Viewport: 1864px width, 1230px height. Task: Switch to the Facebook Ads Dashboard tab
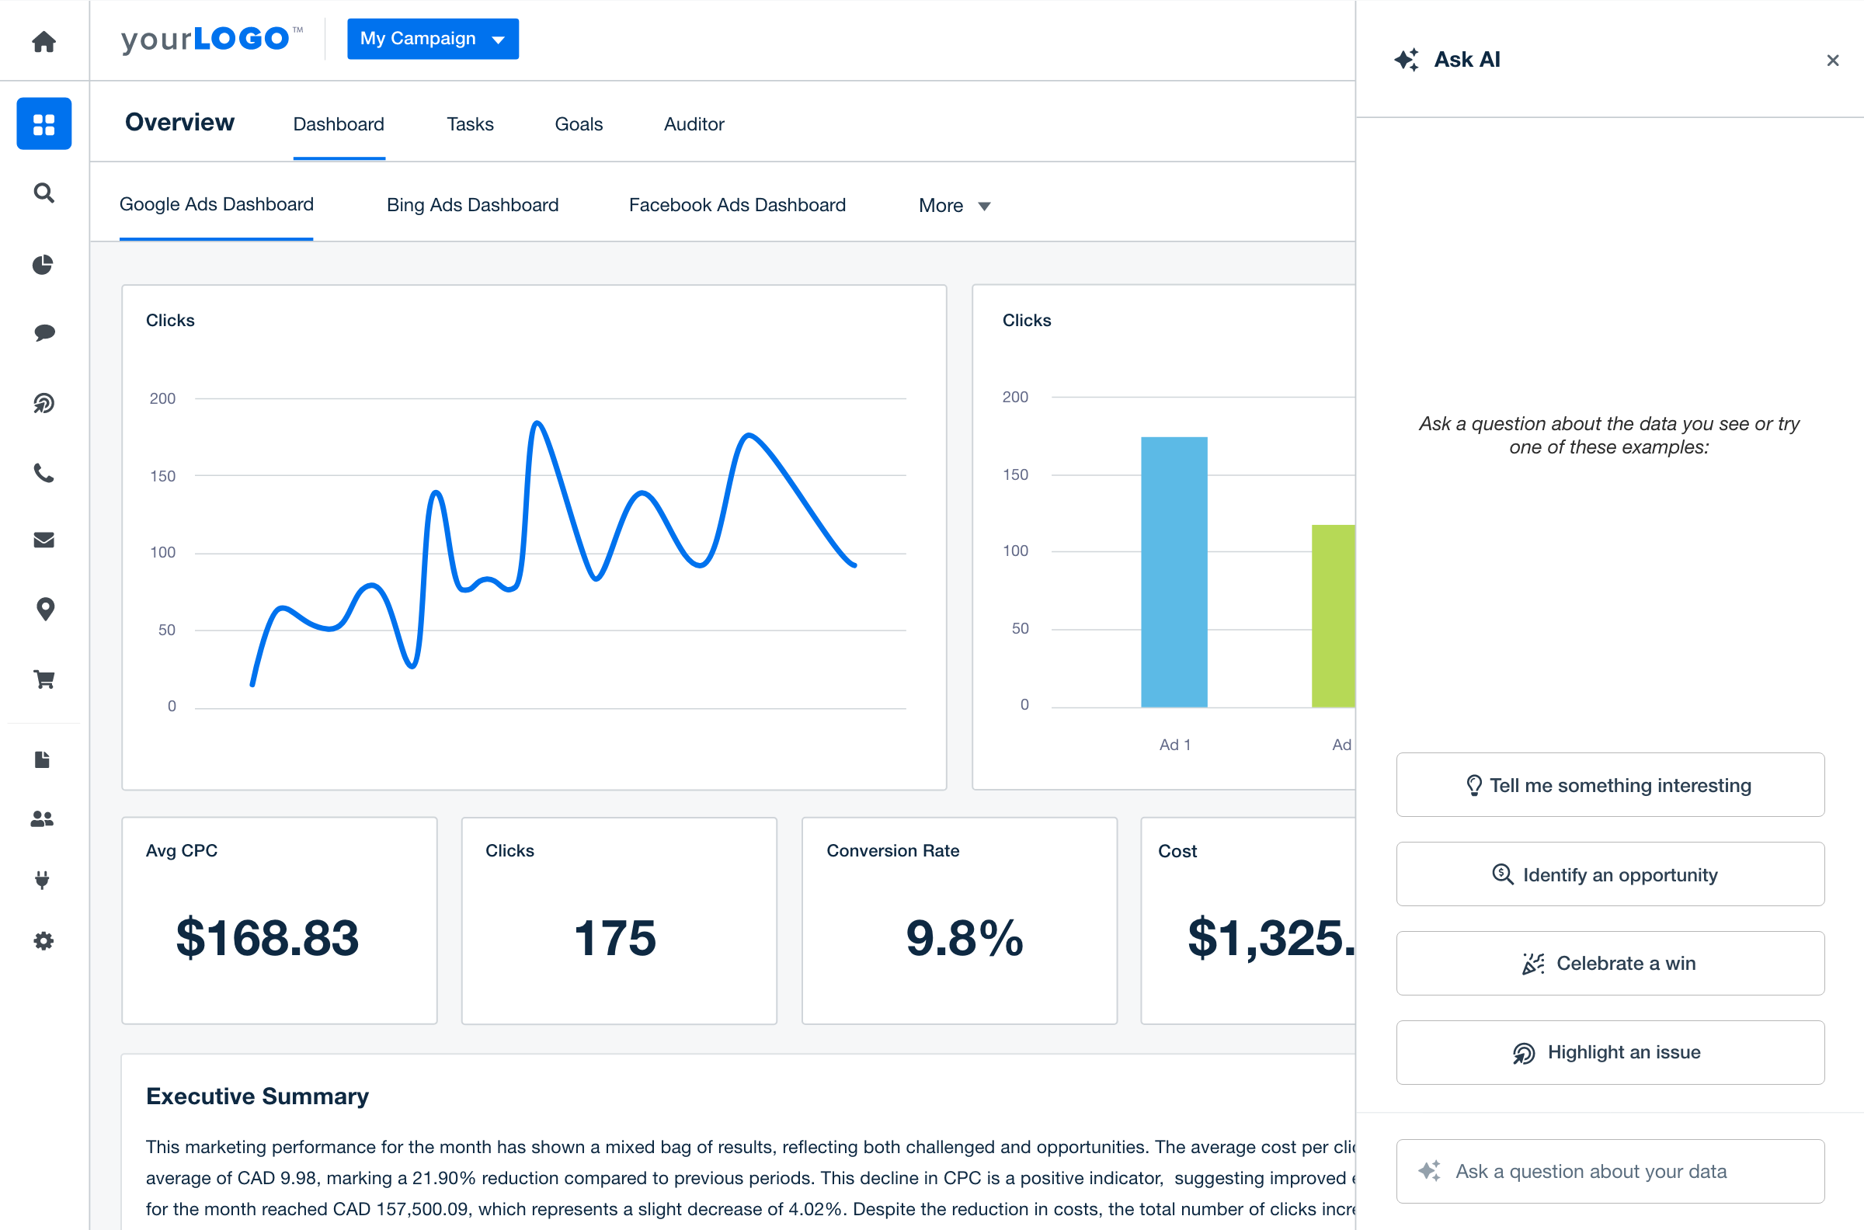[x=739, y=206]
